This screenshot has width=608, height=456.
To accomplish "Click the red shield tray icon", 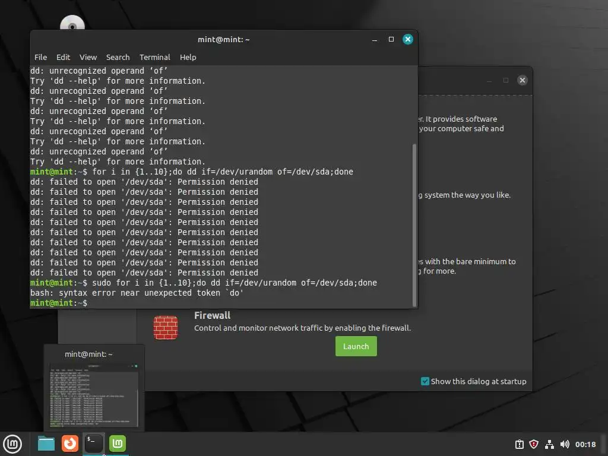I will coord(534,444).
